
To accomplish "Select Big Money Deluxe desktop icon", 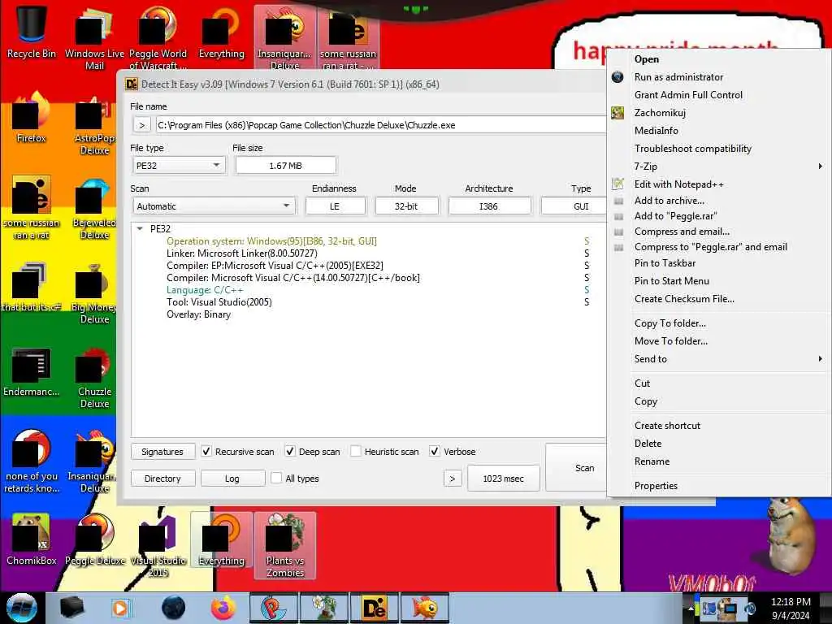I will 94,292.
